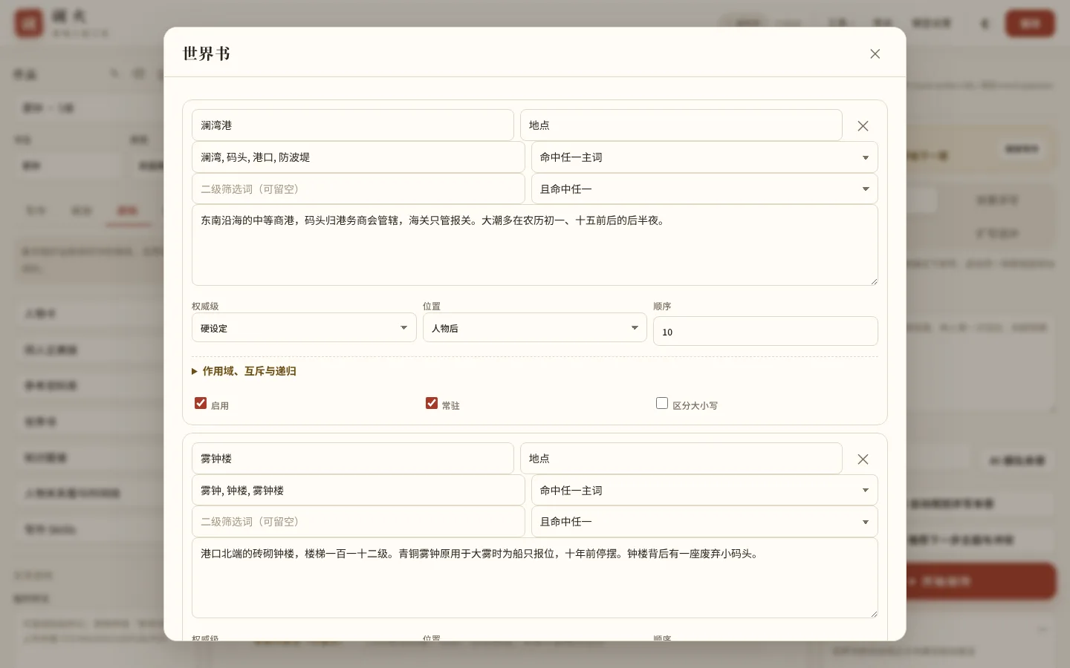The width and height of the screenshot is (1070, 668).
Task: Enable the 区分大小写 checkbox
Action: (662, 403)
